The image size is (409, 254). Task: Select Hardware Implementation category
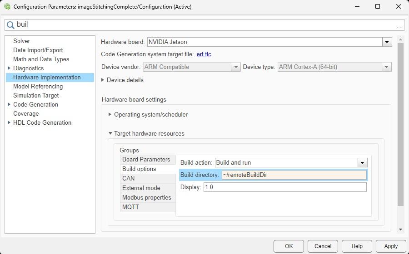[x=50, y=78]
